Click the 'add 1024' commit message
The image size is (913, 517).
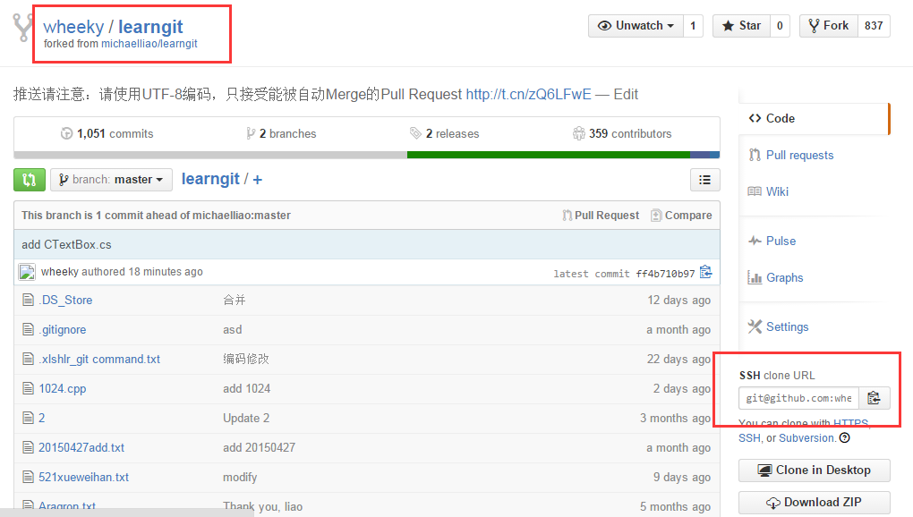pos(247,388)
